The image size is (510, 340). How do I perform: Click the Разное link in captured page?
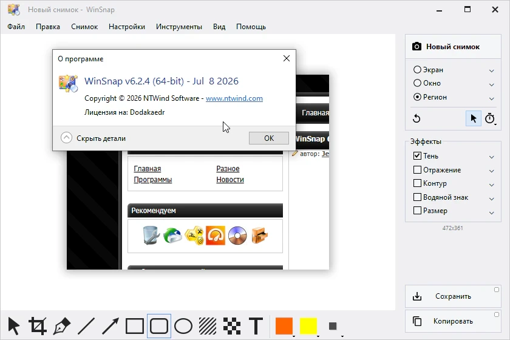coord(228,169)
